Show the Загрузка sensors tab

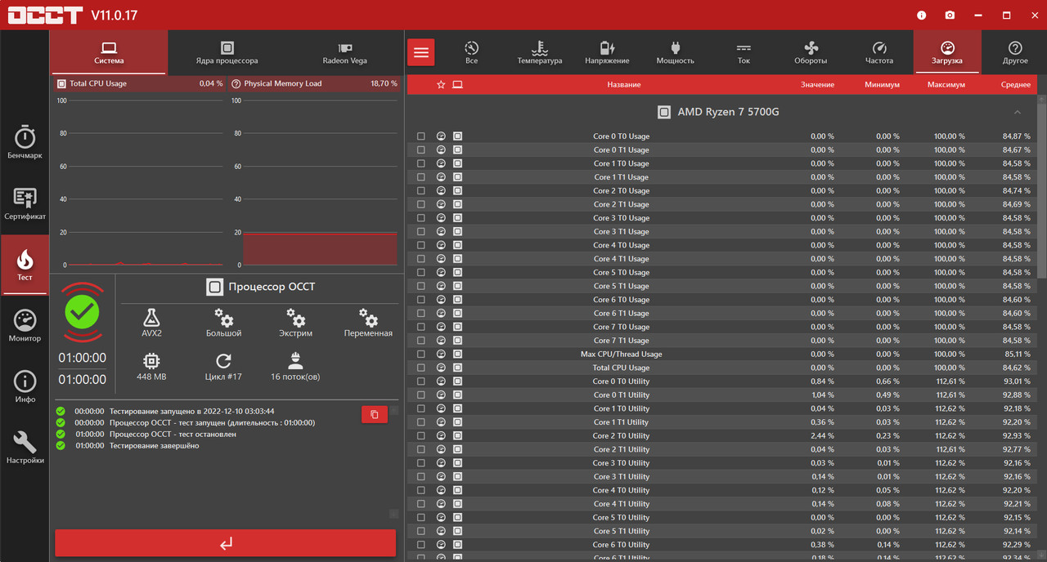tap(947, 52)
